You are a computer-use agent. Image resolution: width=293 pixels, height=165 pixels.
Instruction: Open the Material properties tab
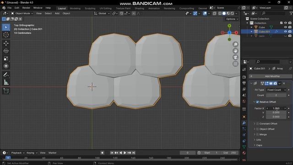244,153
